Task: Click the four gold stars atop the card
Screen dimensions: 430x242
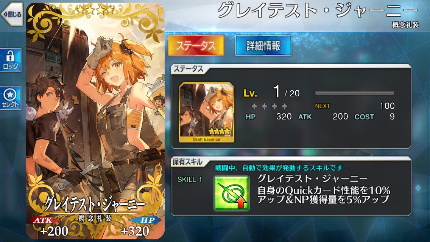Action: pos(95,11)
